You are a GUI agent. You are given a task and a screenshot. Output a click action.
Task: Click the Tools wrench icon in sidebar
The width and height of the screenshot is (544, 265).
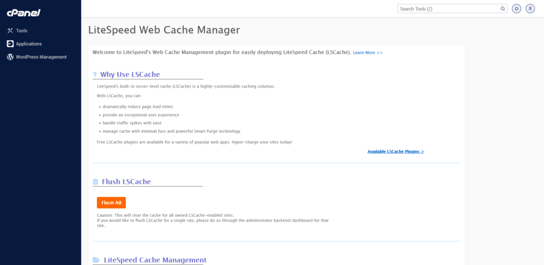pos(10,31)
